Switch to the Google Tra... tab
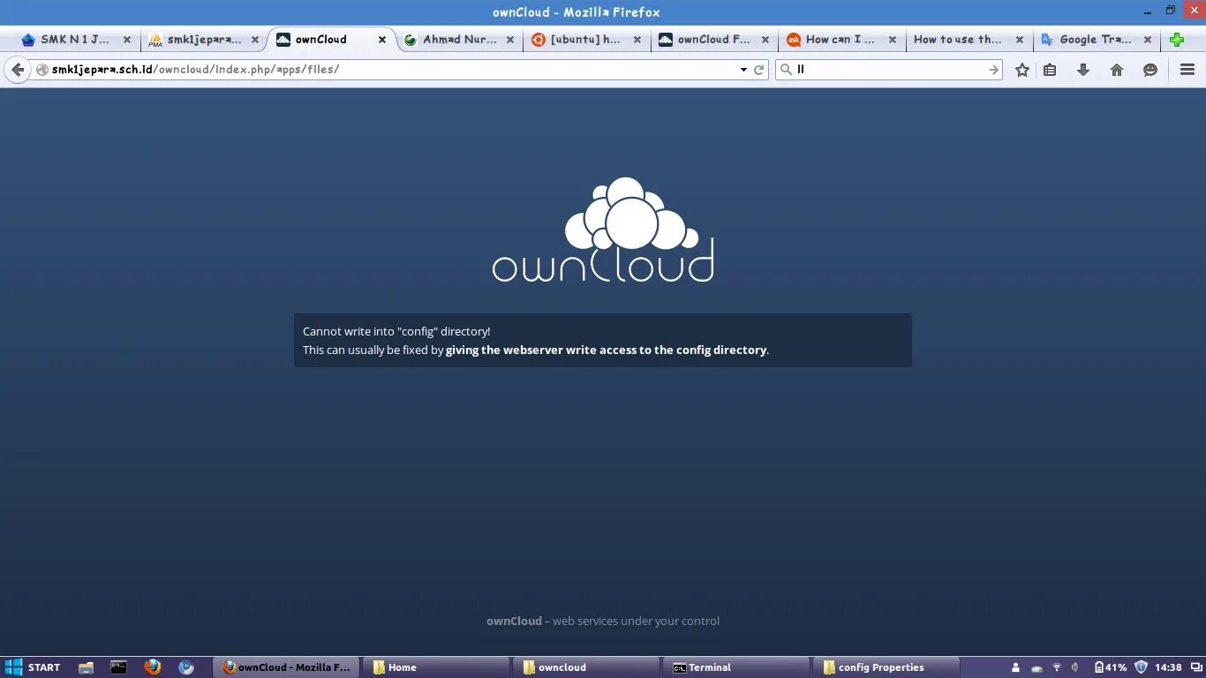Image resolution: width=1206 pixels, height=678 pixels. [1096, 40]
